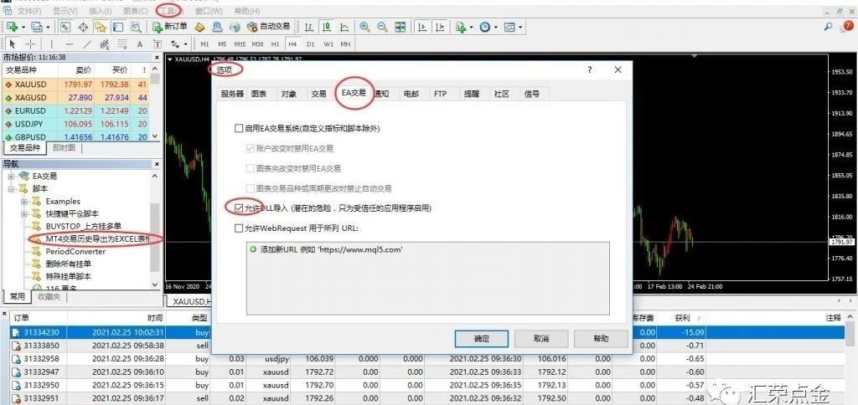The height and width of the screenshot is (405, 858).
Task: Select the trendline tool
Action: click(87, 44)
